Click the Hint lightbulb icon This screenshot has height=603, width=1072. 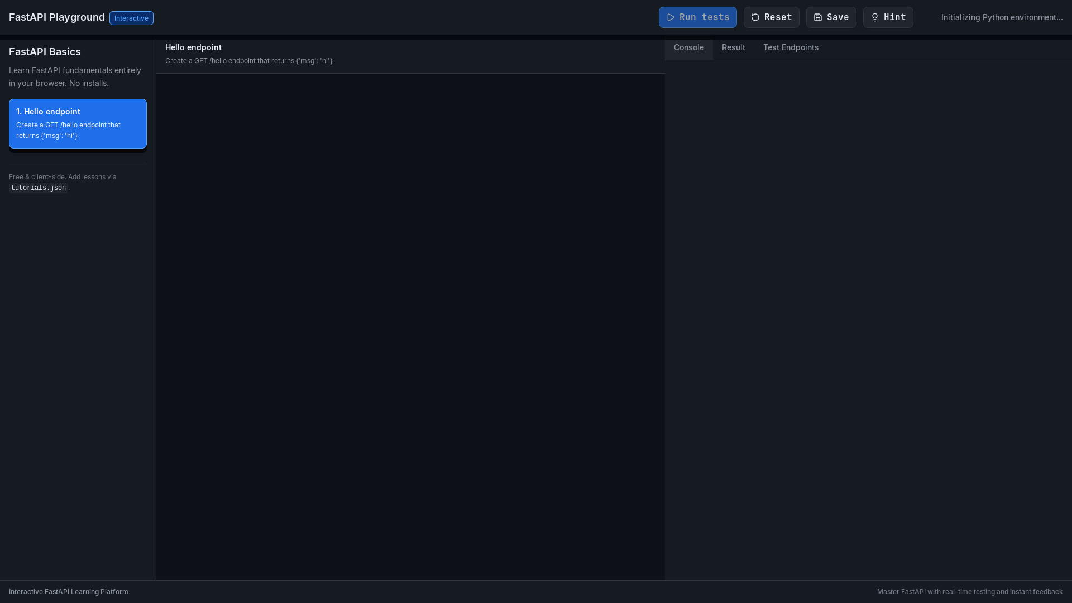(x=875, y=17)
